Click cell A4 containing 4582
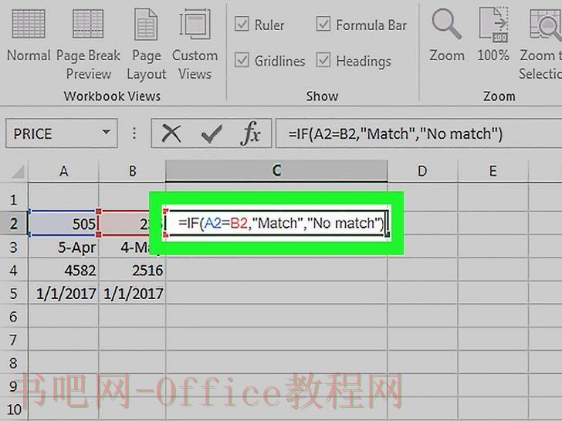Screen dimensions: 562x421 63,271
